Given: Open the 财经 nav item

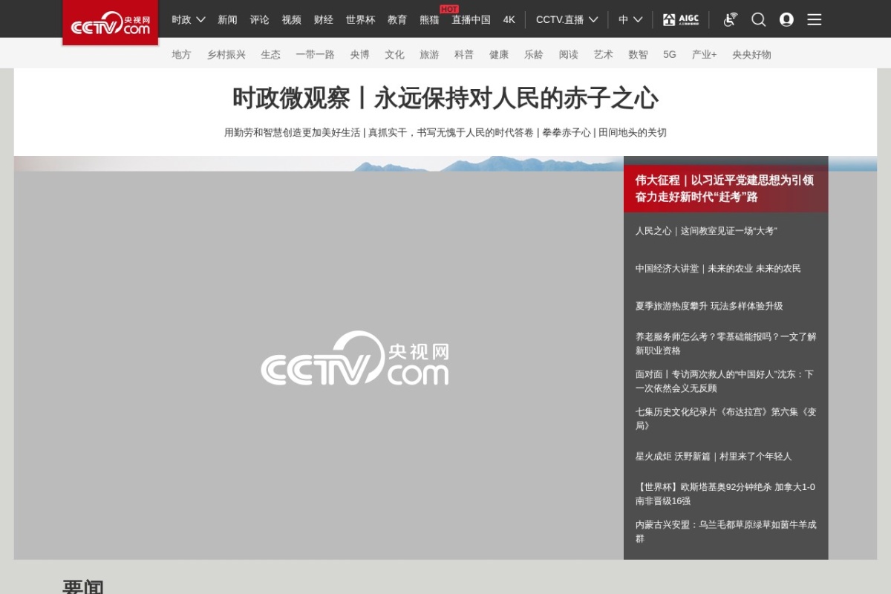Looking at the screenshot, I should 323,19.
